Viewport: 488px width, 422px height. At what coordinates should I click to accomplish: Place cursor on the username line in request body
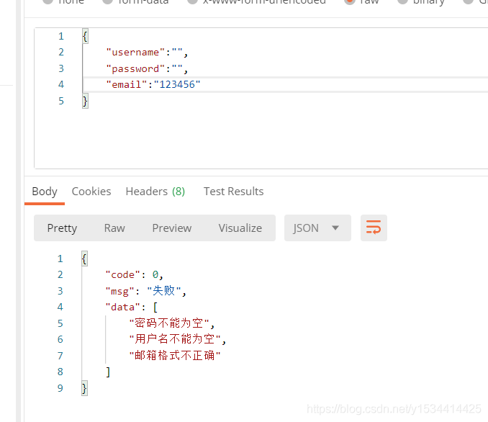147,53
